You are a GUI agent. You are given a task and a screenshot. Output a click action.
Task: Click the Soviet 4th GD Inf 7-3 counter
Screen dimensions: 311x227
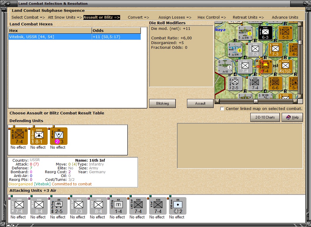(x=275, y=50)
